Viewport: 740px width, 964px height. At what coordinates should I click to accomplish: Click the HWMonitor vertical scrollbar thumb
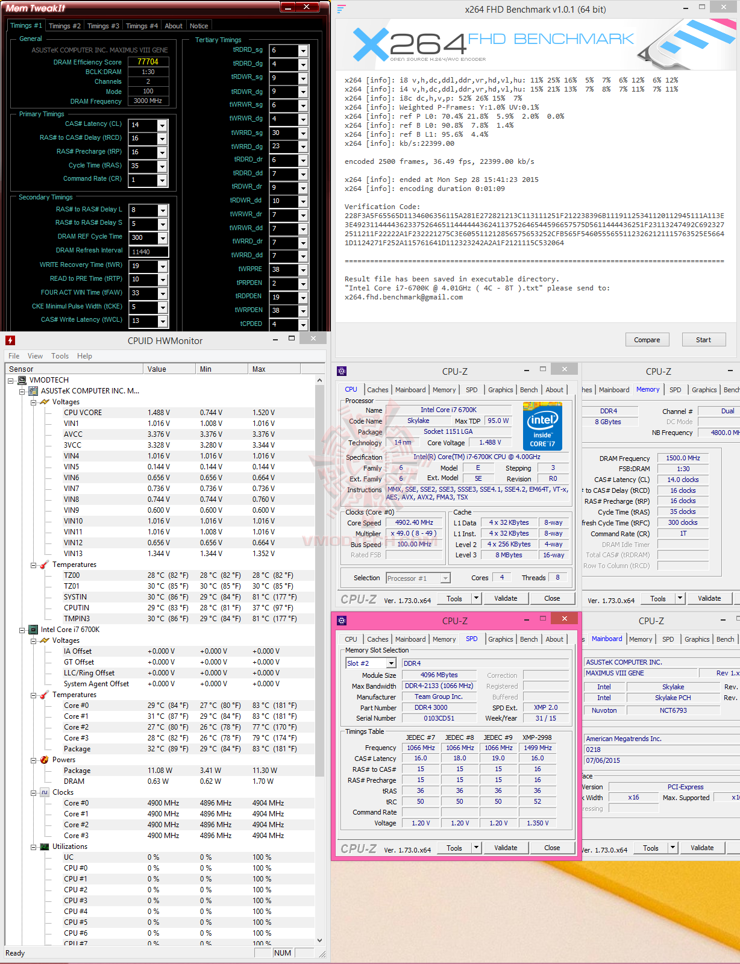319,581
